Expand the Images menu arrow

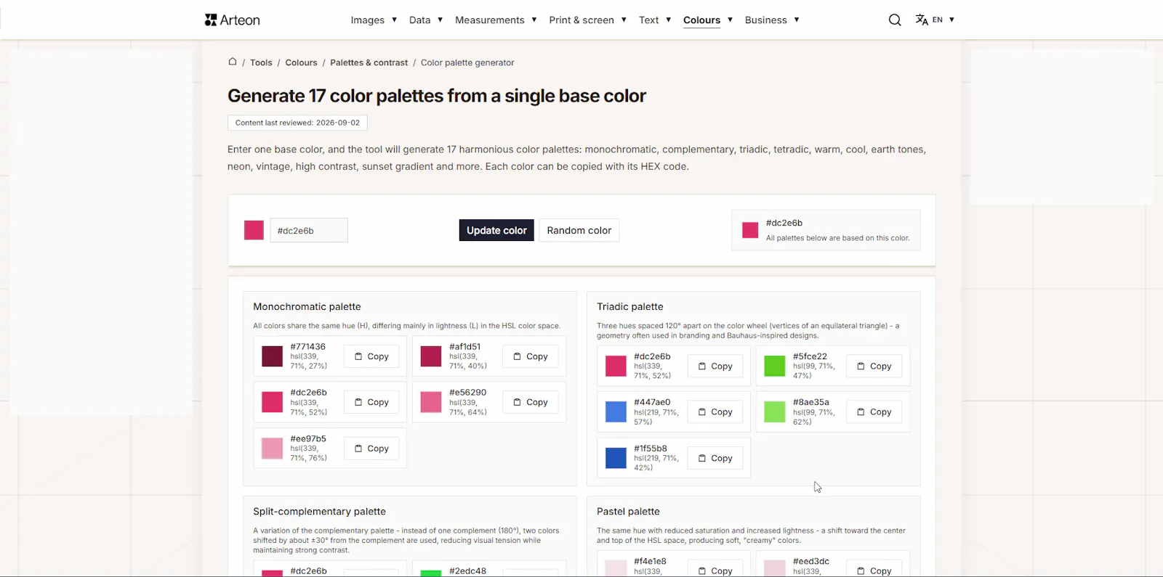tap(394, 20)
